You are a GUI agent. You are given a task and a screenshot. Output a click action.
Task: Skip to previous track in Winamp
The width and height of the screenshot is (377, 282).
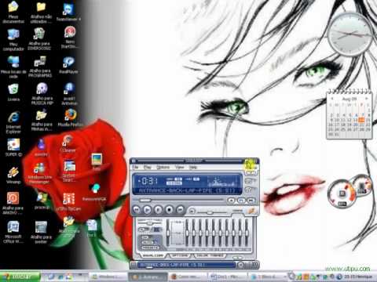click(x=137, y=210)
